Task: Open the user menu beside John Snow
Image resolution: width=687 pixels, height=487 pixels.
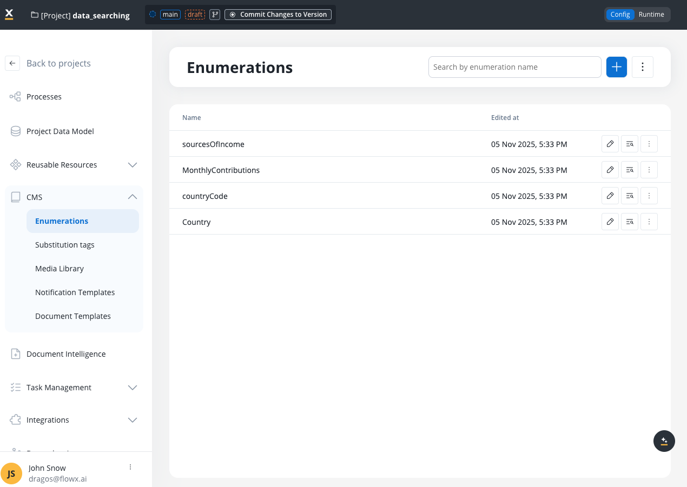Action: [x=130, y=467]
